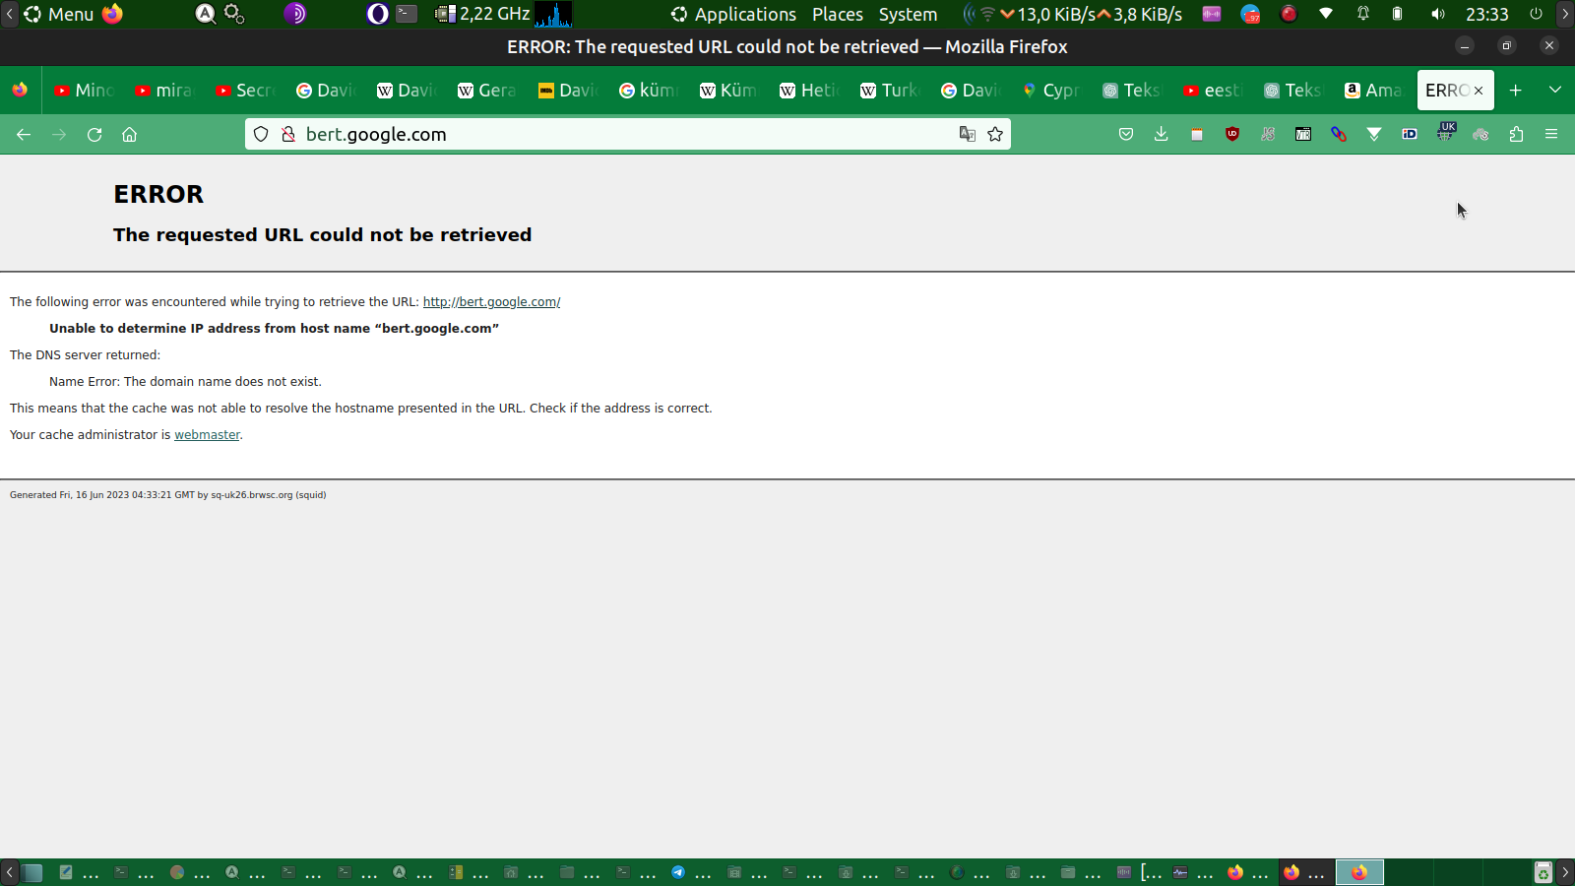Open the clock showing 23:33
The image size is (1575, 886).
click(x=1487, y=15)
